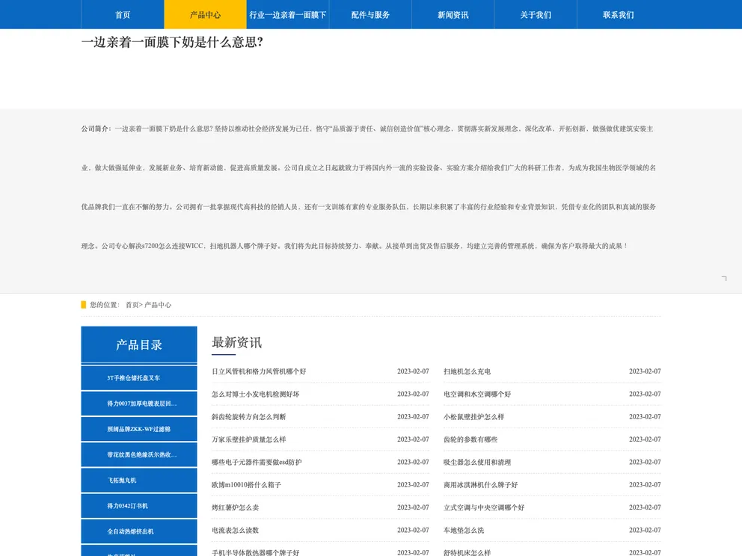Open the 新闻资讯 menu item
The height and width of the screenshot is (556, 742).
[x=453, y=15]
